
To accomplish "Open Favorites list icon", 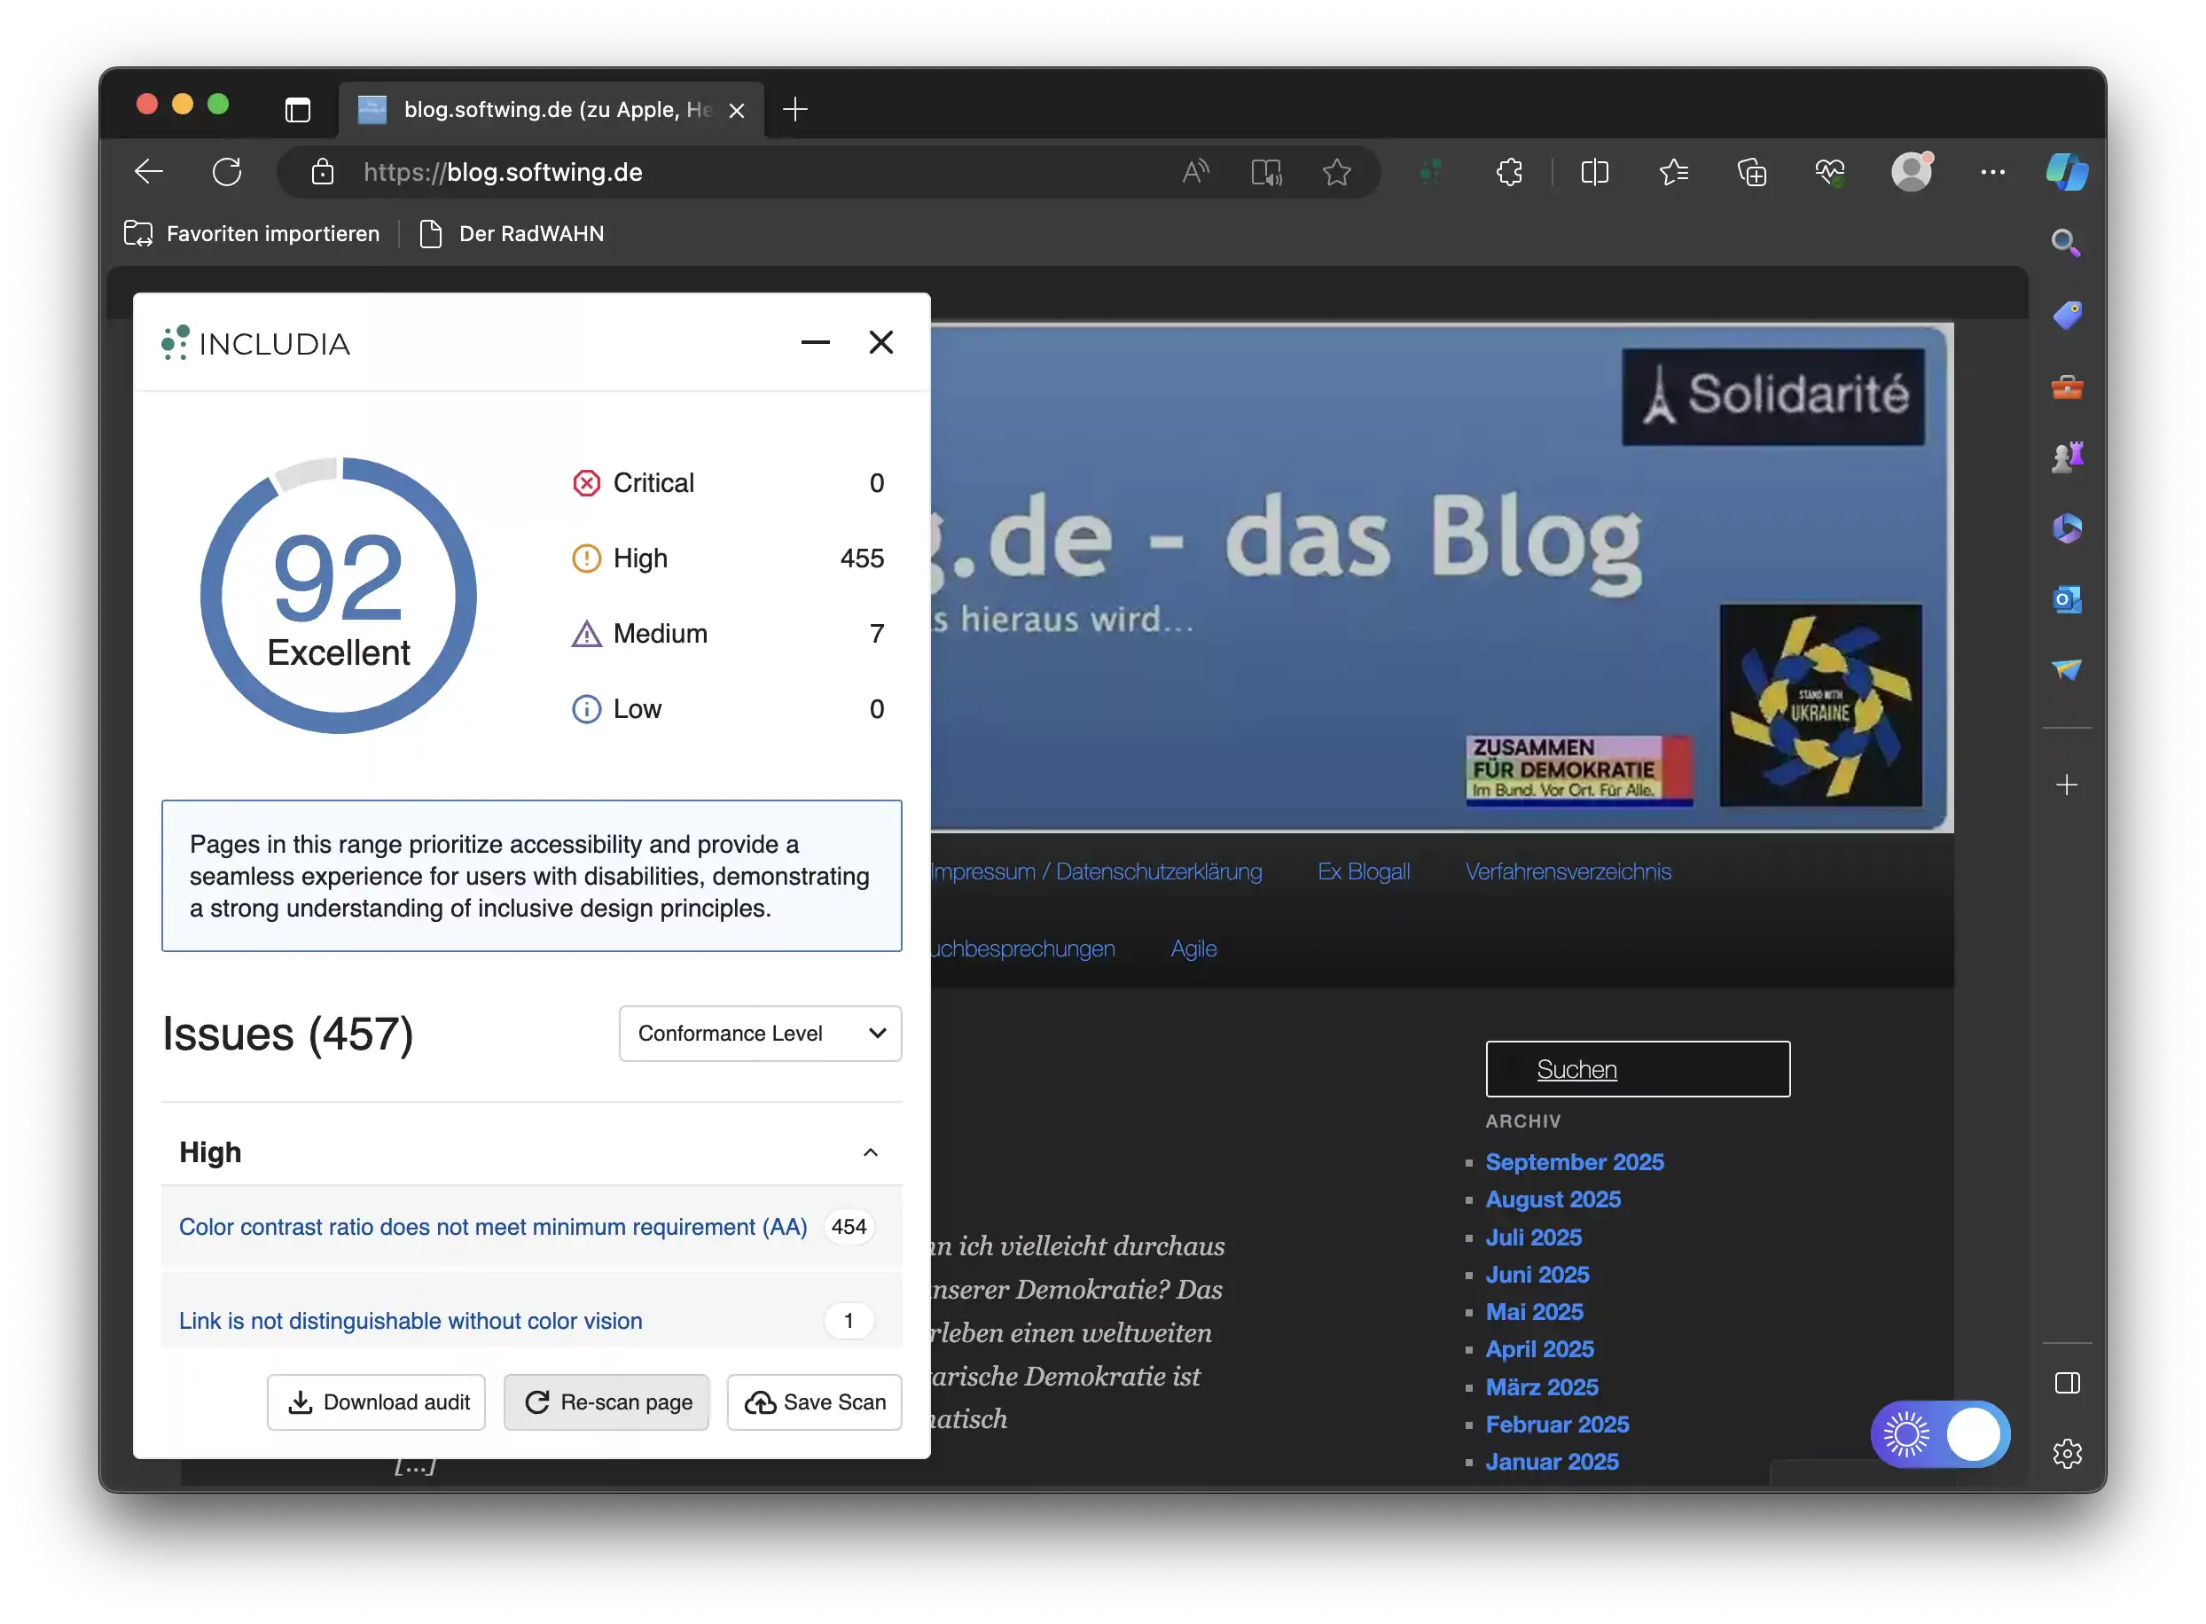I will (x=1673, y=172).
